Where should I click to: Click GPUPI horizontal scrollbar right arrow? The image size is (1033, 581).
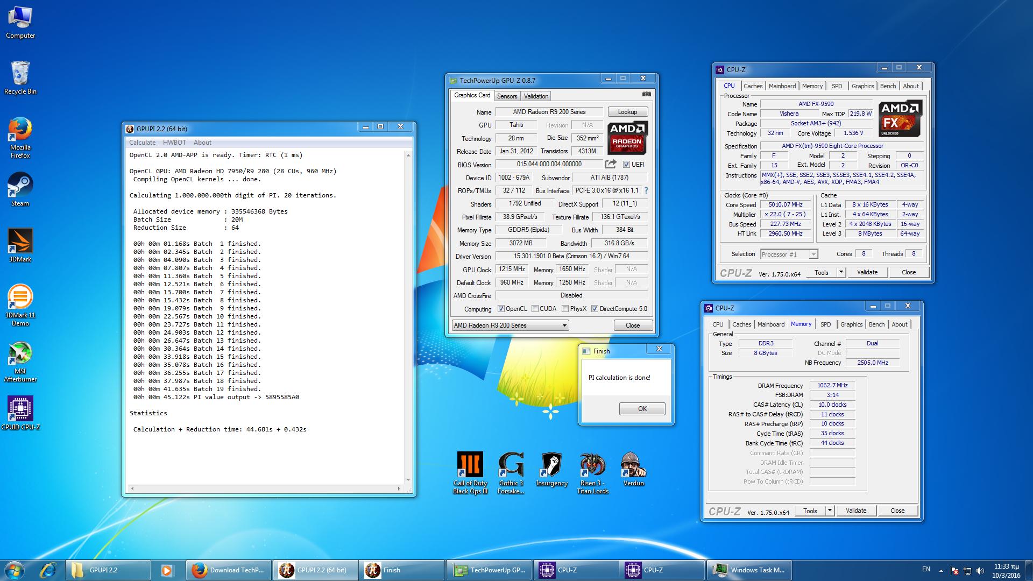399,488
